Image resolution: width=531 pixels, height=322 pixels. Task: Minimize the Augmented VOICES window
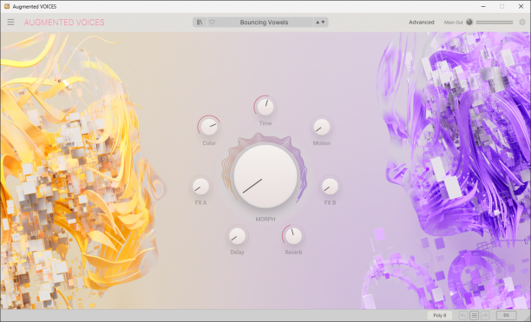point(483,6)
